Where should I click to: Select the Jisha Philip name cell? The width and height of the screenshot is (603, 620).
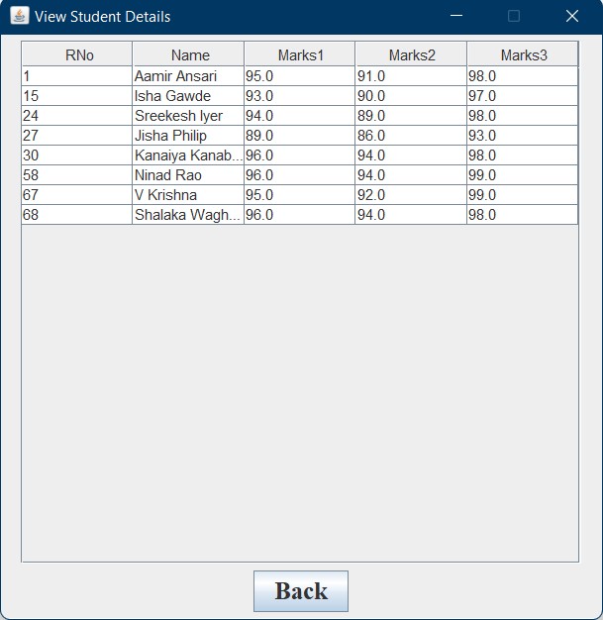tap(188, 136)
